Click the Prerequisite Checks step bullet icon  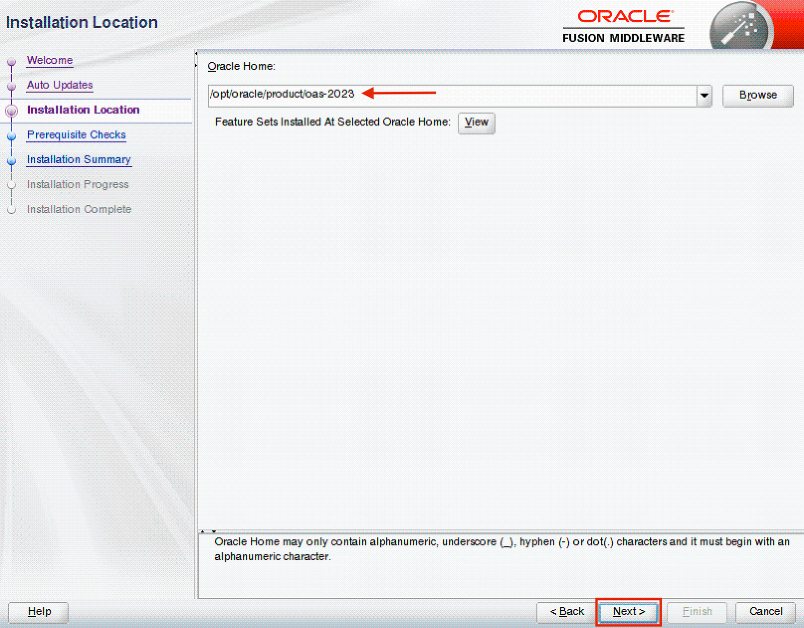tap(12, 136)
